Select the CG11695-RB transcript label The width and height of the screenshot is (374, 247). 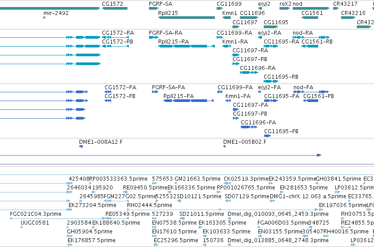281,77
